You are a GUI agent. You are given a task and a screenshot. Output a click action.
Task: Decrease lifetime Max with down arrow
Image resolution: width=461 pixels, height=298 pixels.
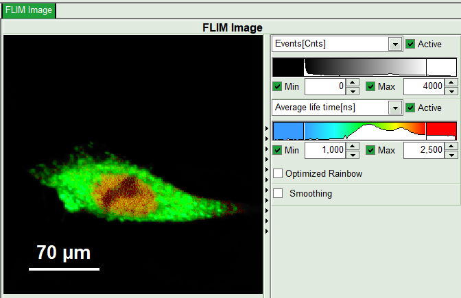point(451,155)
